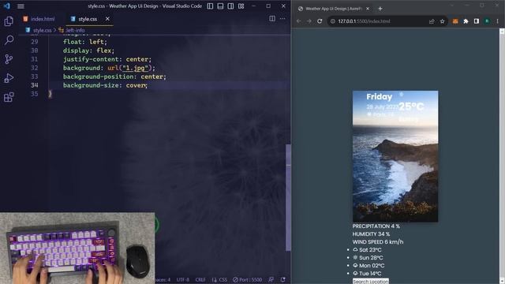This screenshot has width=505, height=284.
Task: Click Port: 5500 Live Server status
Action: 247,280
